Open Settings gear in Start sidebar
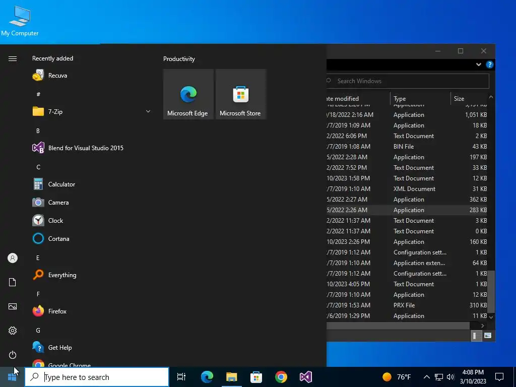The image size is (516, 387). pos(13,331)
